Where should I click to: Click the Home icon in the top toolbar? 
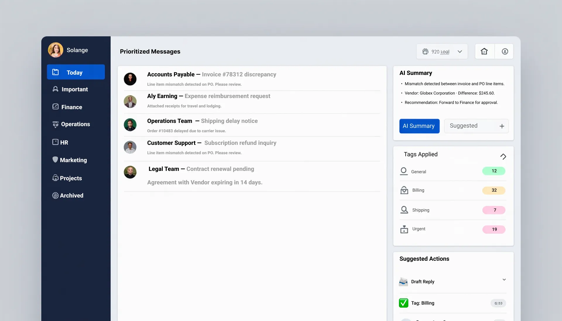(484, 51)
